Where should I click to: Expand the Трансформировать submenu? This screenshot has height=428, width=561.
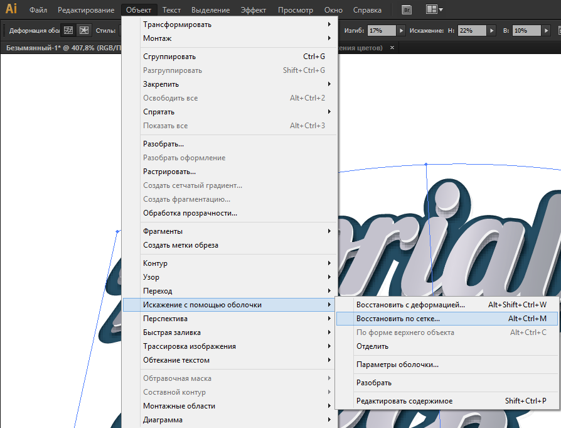(x=229, y=25)
